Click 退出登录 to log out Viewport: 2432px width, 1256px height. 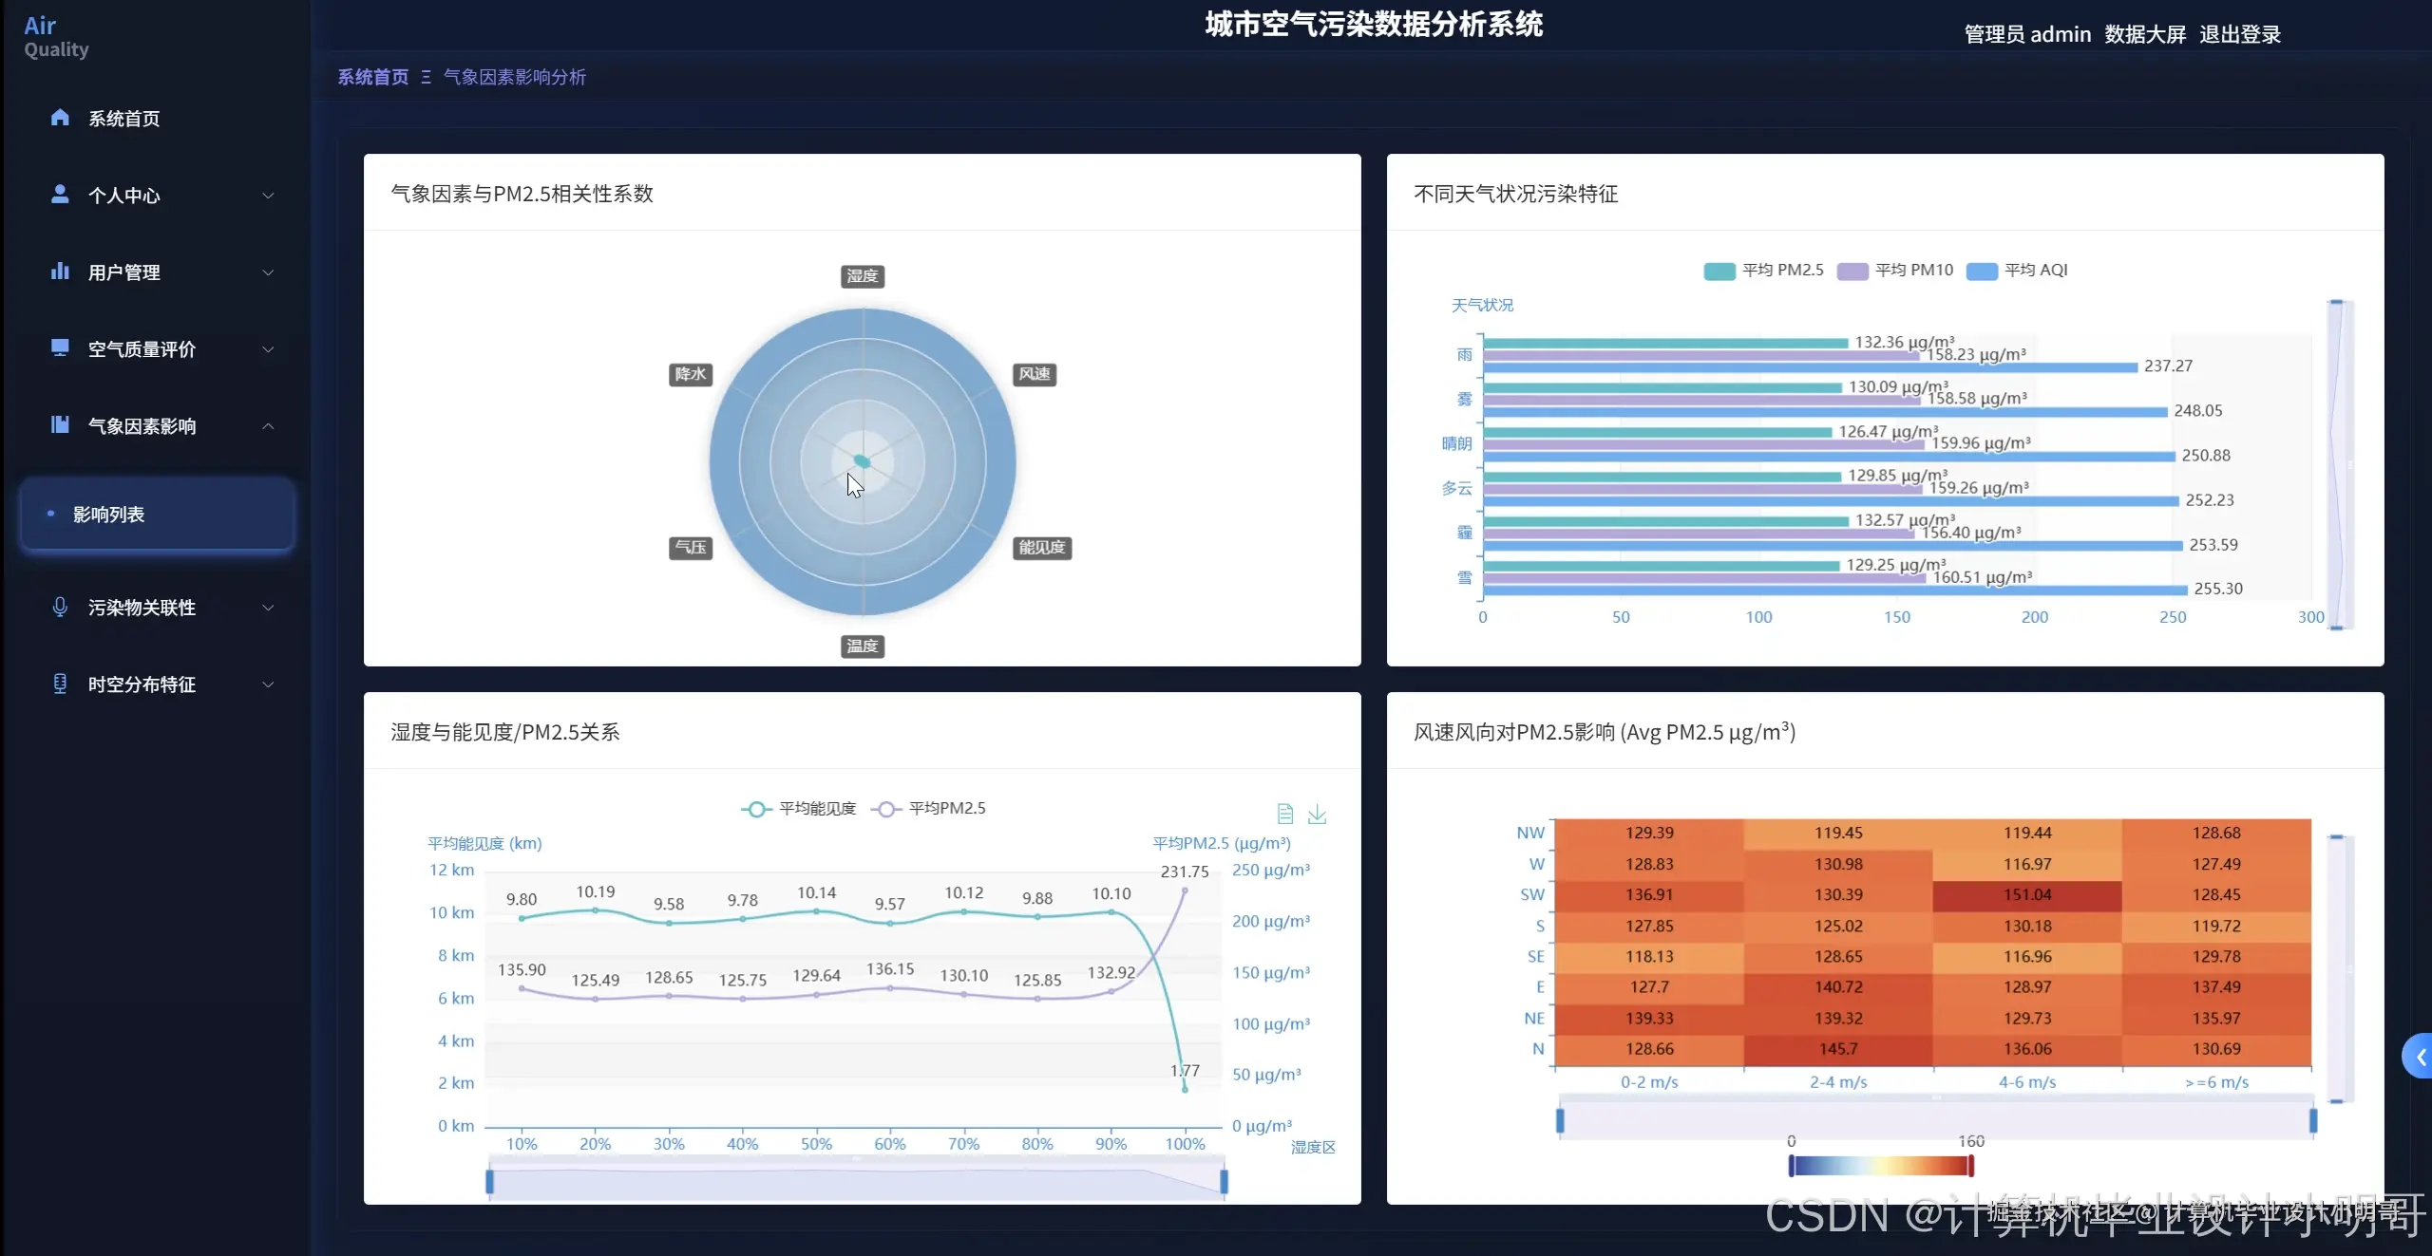point(2239,35)
